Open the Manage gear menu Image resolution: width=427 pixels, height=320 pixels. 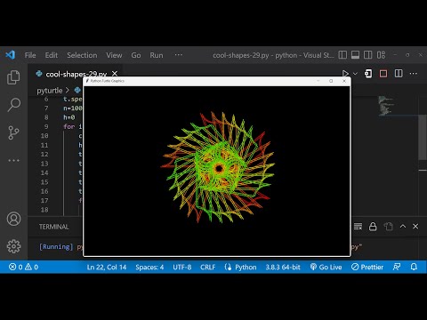[13, 246]
